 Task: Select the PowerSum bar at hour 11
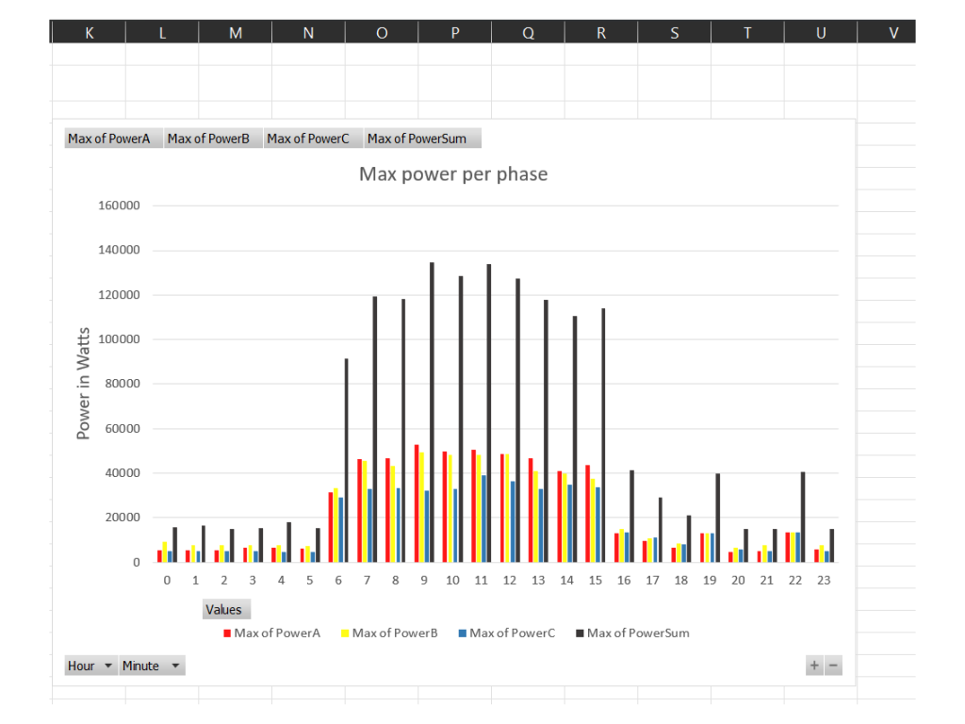tap(489, 413)
